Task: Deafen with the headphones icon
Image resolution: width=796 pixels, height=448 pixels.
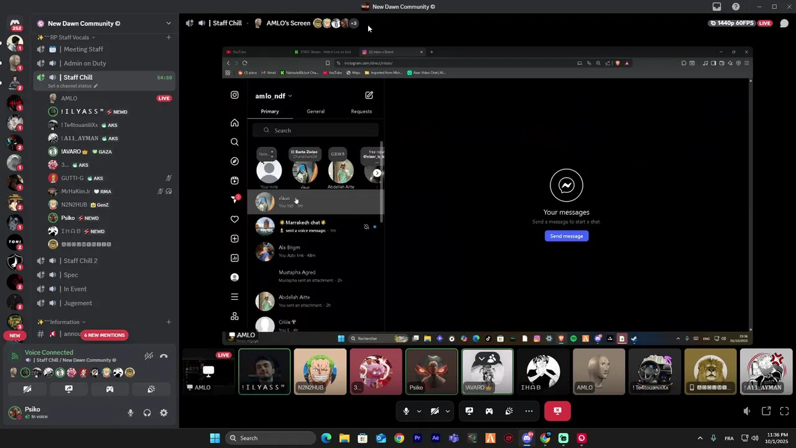Action: coord(147,413)
